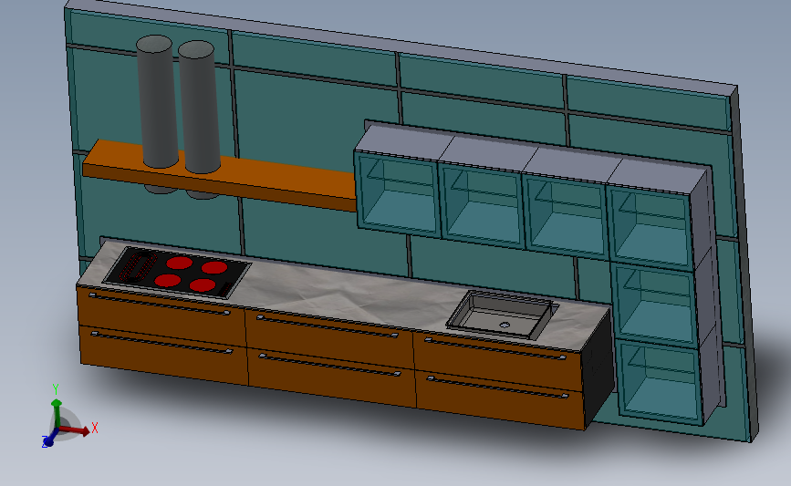Select the lower-left drawer handle below the cooktop
791x486 pixels.
click(161, 343)
